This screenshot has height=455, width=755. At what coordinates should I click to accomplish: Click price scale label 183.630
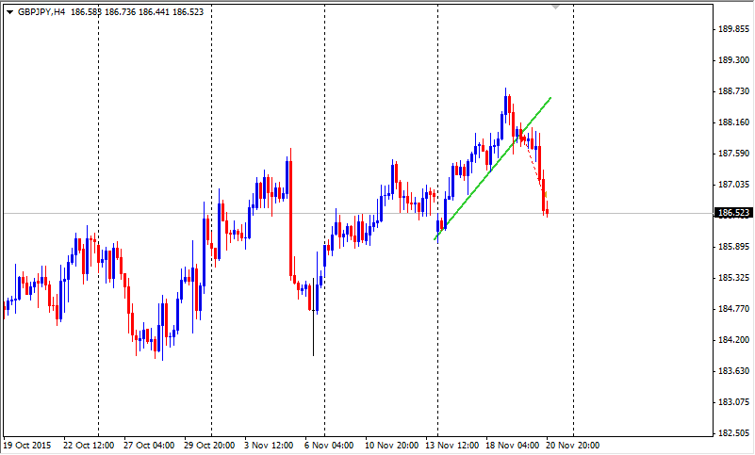coord(734,371)
